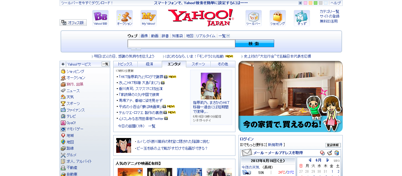Click the オフィス版 button
Screen dimensions: 402x176
click(73, 23)
